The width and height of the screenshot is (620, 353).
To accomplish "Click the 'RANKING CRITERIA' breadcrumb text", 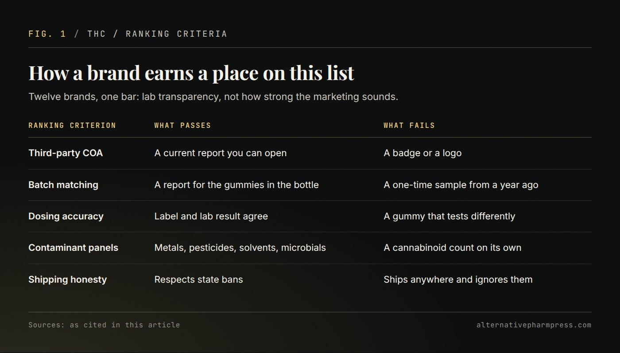I will tap(176, 34).
